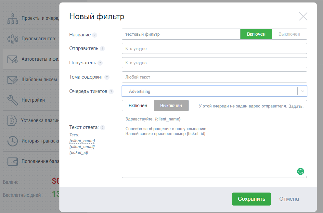Click the Задать link to set sender address
Image resolution: width=323 pixels, height=213 pixels.
295,106
